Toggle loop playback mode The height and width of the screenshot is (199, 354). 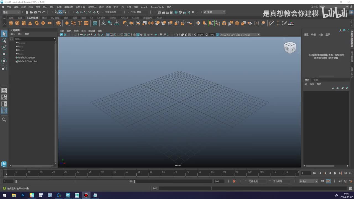click(322, 181)
